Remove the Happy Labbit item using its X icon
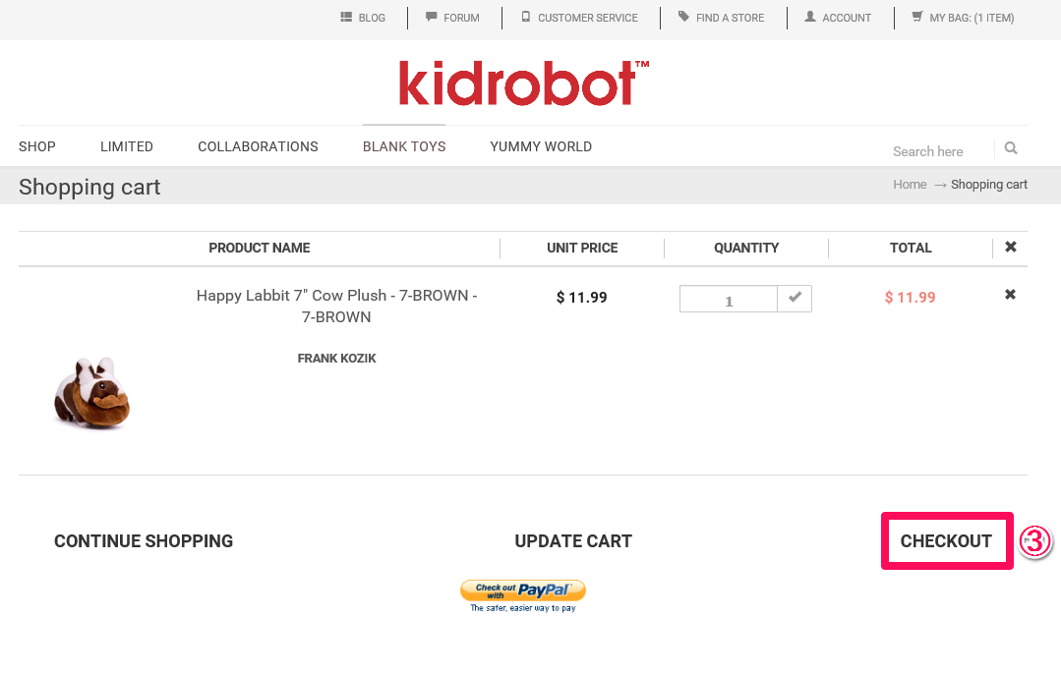The height and width of the screenshot is (673, 1061). point(1010,294)
